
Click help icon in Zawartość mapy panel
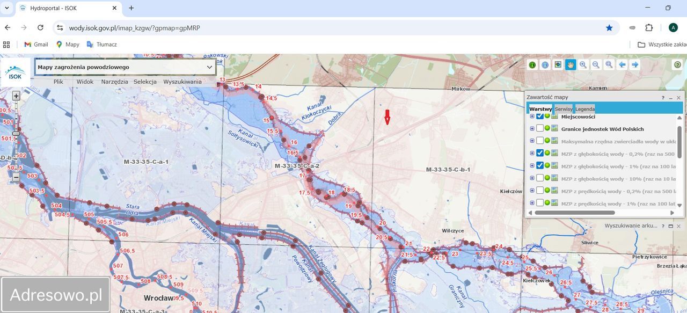[x=663, y=98]
